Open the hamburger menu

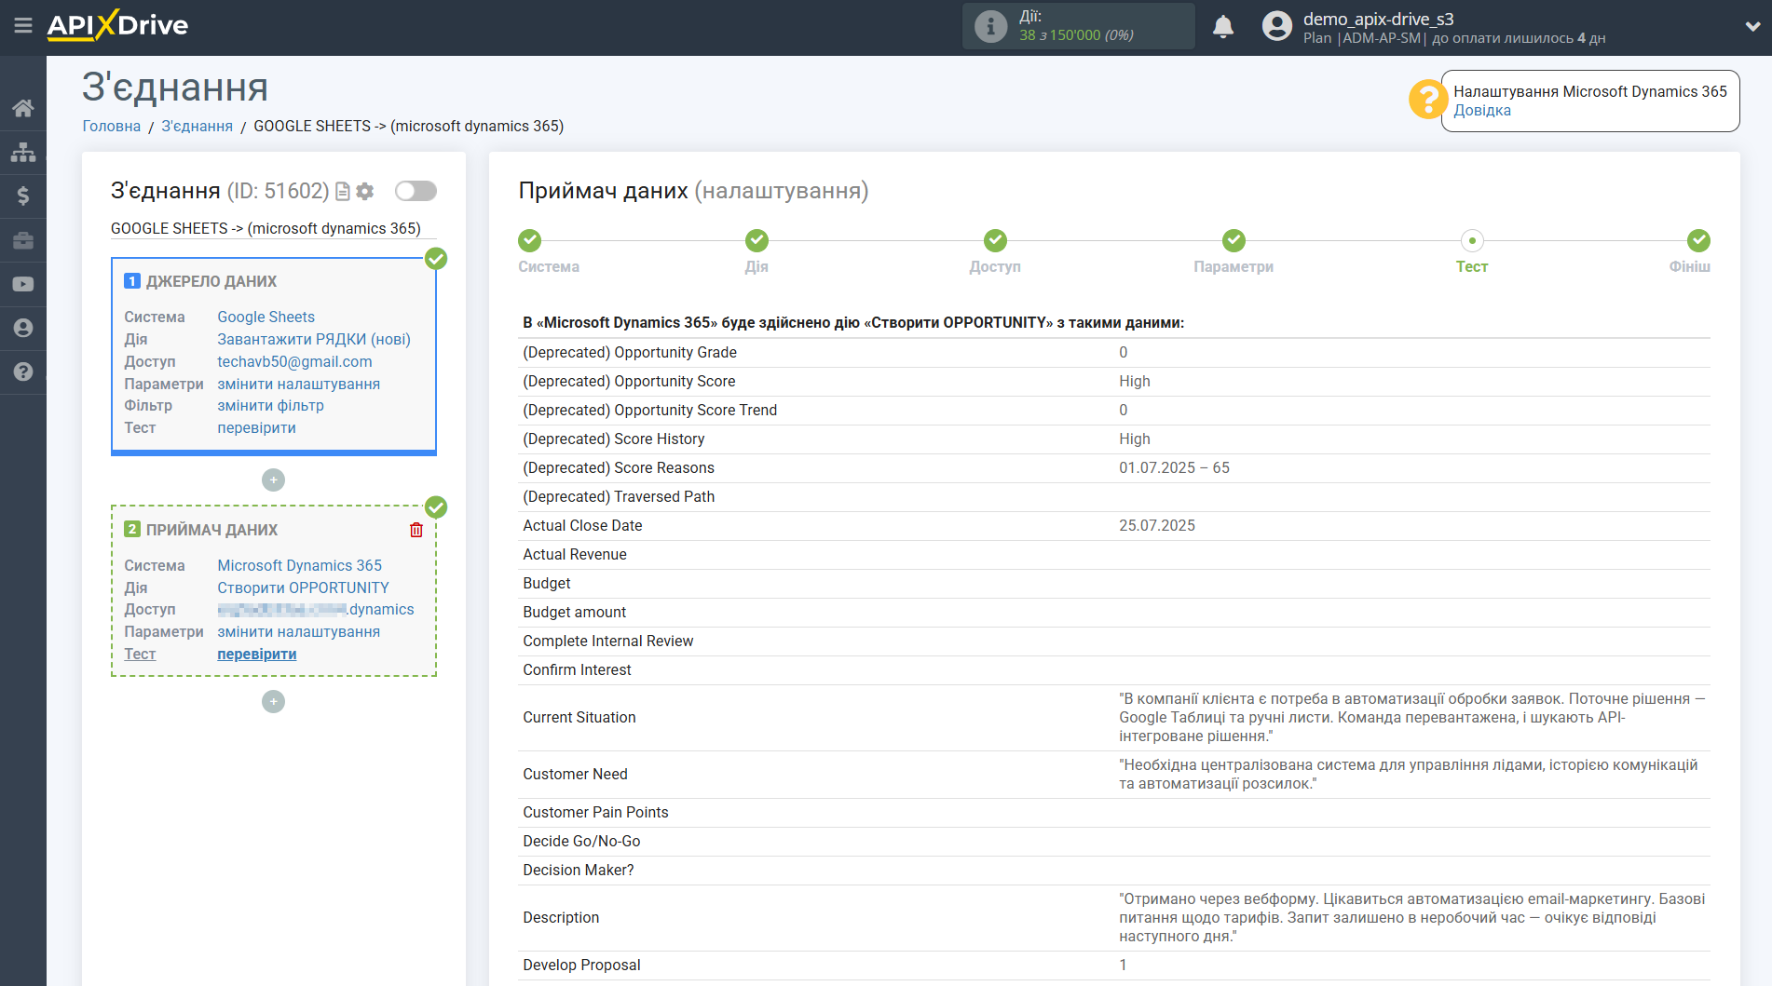[x=23, y=25]
